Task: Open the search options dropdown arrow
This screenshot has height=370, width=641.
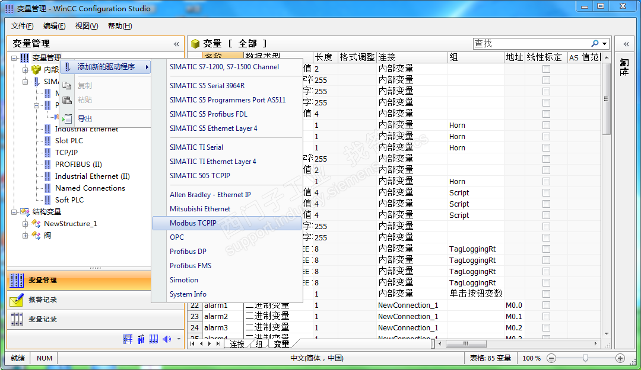Action: tap(604, 43)
